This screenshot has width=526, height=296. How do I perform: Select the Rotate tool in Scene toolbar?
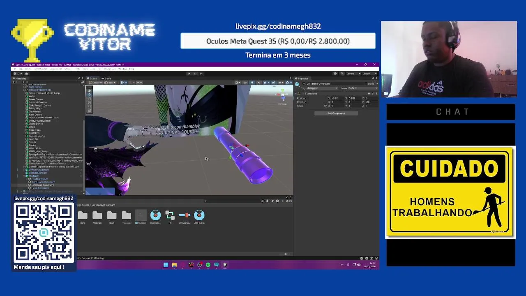pyautogui.click(x=89, y=99)
